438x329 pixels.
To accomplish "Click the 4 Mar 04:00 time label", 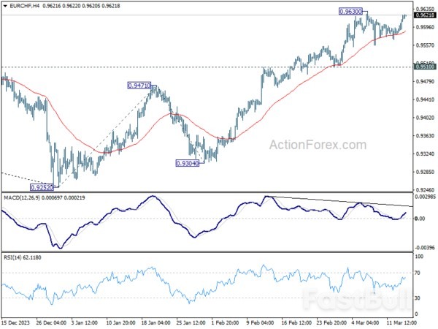I will tap(366, 323).
